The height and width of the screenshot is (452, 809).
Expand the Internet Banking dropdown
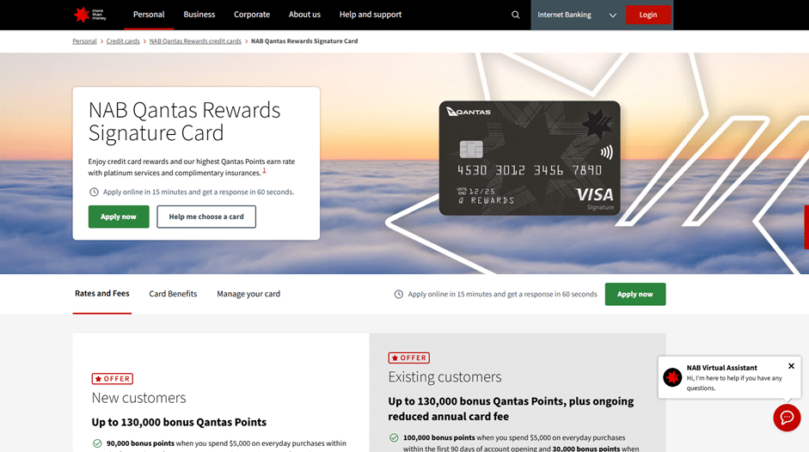pos(577,15)
